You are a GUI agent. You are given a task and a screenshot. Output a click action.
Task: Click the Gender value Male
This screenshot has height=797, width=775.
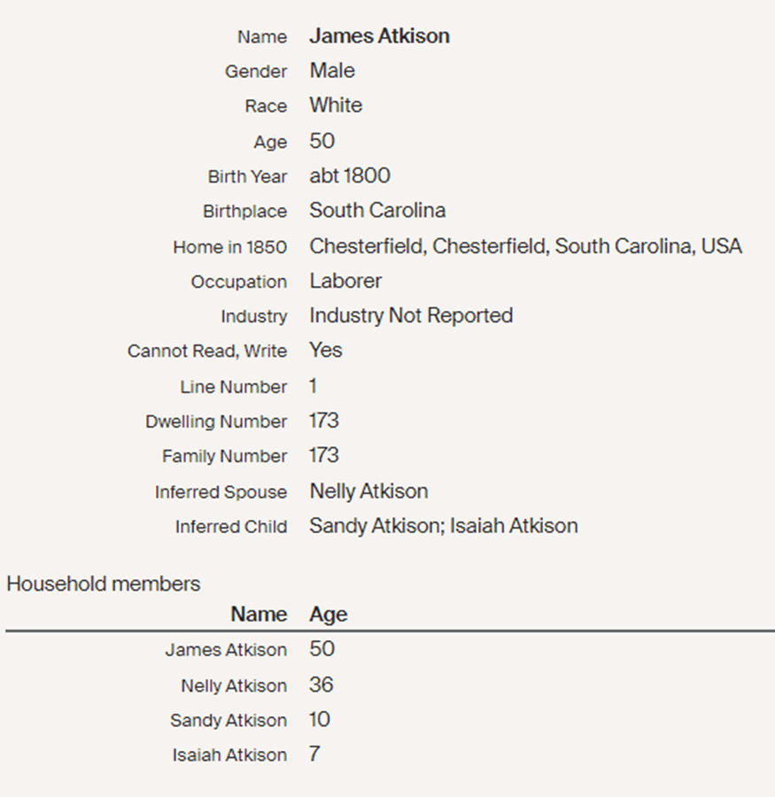pyautogui.click(x=332, y=71)
